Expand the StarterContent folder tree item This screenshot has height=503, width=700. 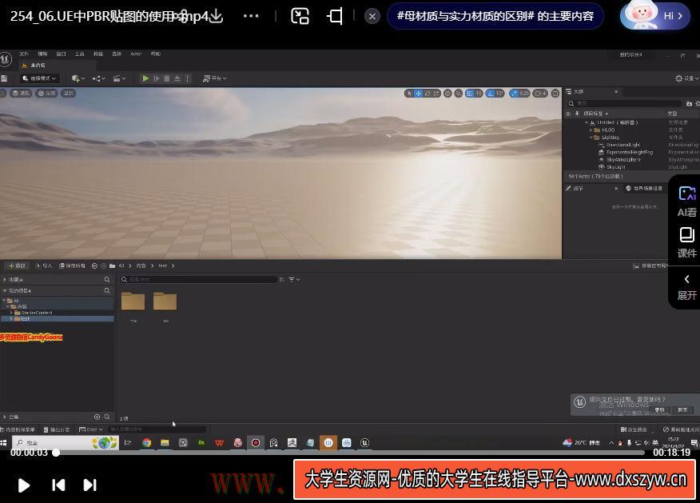[x=11, y=313]
